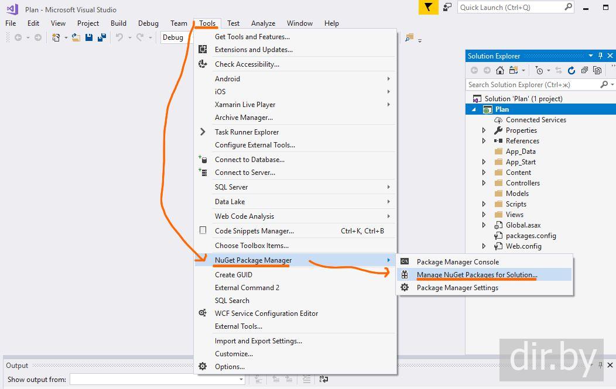Refresh the Solution Explorer
This screenshot has width=616, height=389.
(571, 70)
